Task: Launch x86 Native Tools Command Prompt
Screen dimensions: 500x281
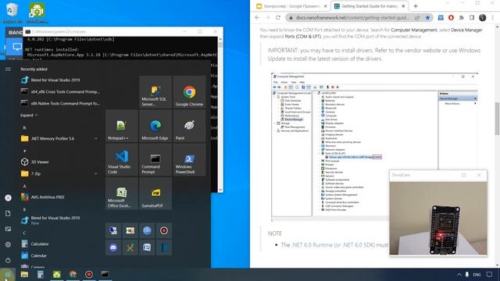Action: [60, 104]
